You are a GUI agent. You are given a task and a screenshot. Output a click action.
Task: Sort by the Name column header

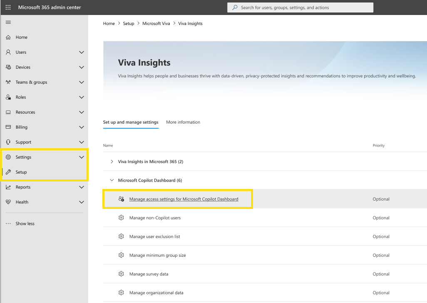pyautogui.click(x=108, y=145)
